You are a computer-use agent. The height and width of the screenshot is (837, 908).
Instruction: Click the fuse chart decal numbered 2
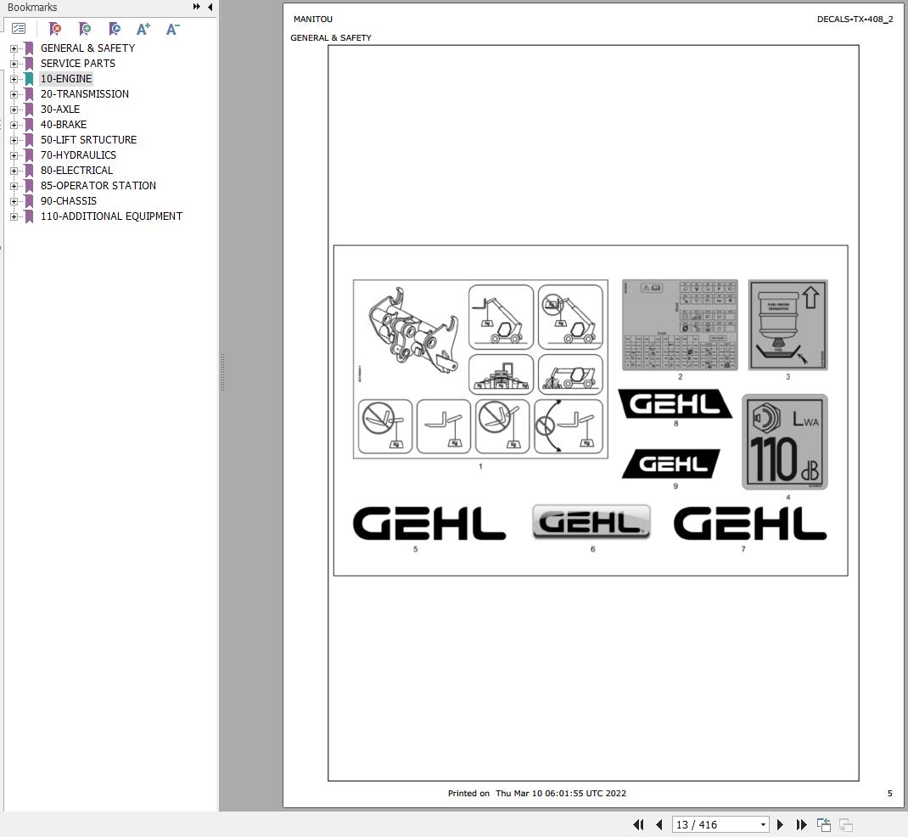(x=680, y=324)
